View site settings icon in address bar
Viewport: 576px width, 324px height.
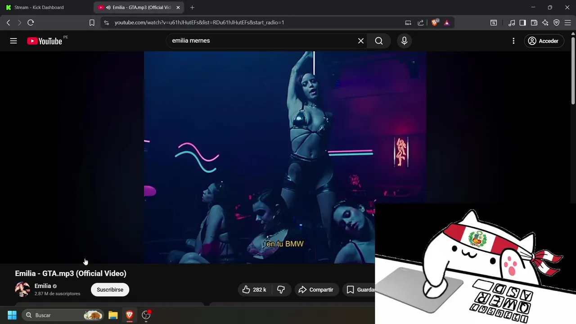(106, 22)
